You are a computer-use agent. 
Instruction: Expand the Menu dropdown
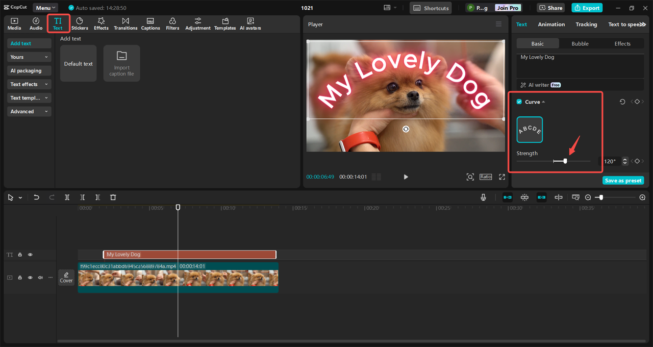(x=45, y=8)
